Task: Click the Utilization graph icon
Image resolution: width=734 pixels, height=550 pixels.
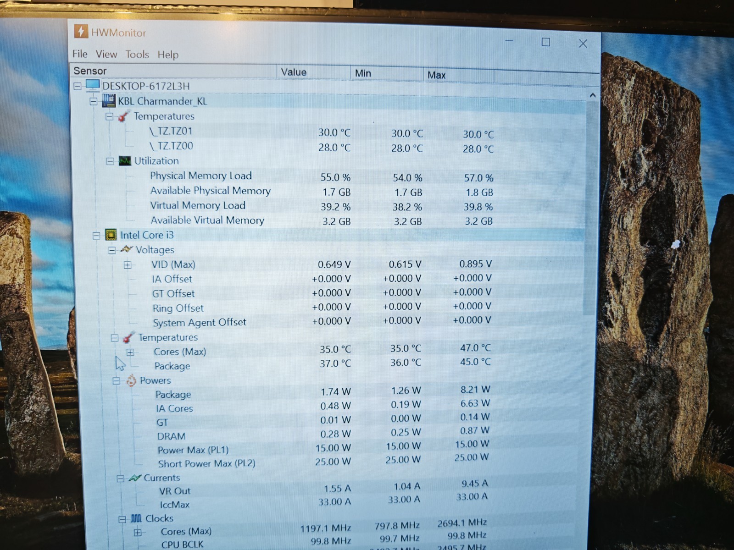Action: [125, 161]
